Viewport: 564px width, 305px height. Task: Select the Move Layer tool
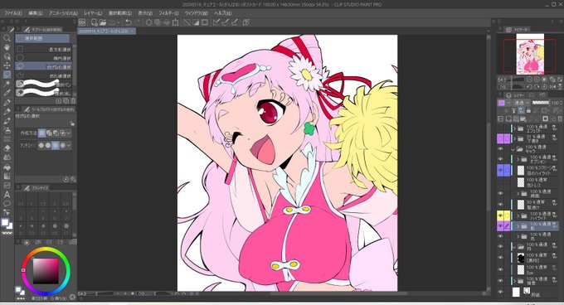7,65
